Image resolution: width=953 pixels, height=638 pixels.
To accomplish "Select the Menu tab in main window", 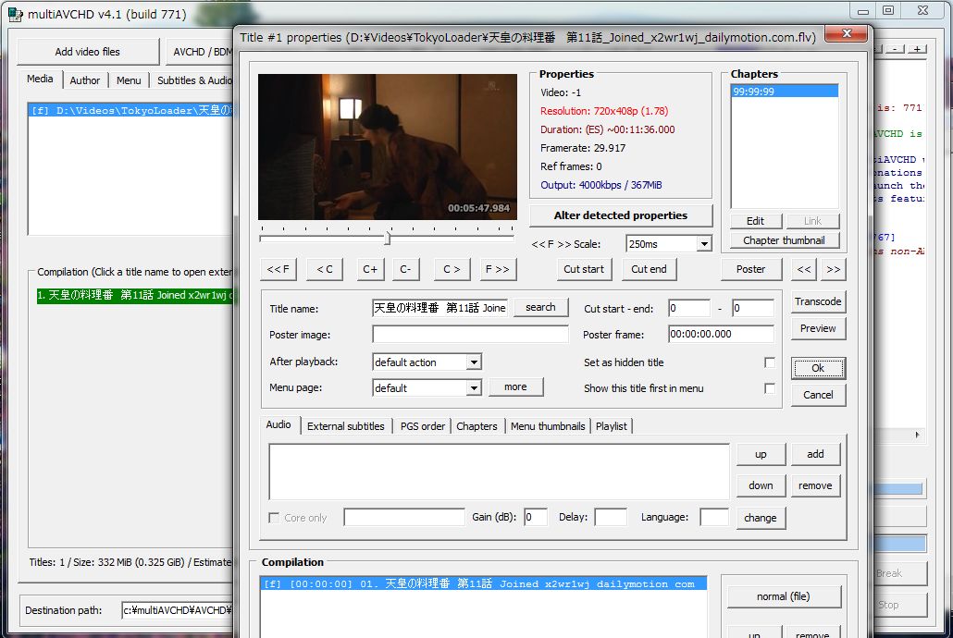I will coord(129,80).
